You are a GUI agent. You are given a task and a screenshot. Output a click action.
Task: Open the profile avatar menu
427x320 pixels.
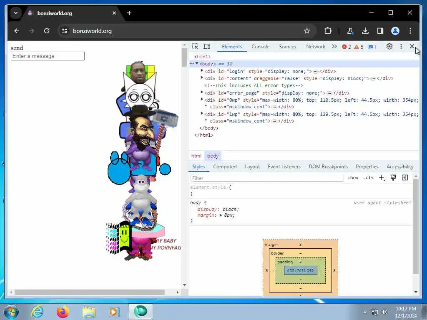click(x=395, y=31)
